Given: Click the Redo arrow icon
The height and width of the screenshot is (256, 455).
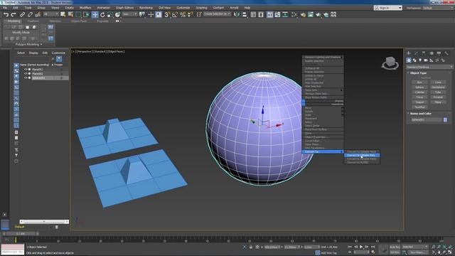Looking at the screenshot, I should (x=14, y=14).
